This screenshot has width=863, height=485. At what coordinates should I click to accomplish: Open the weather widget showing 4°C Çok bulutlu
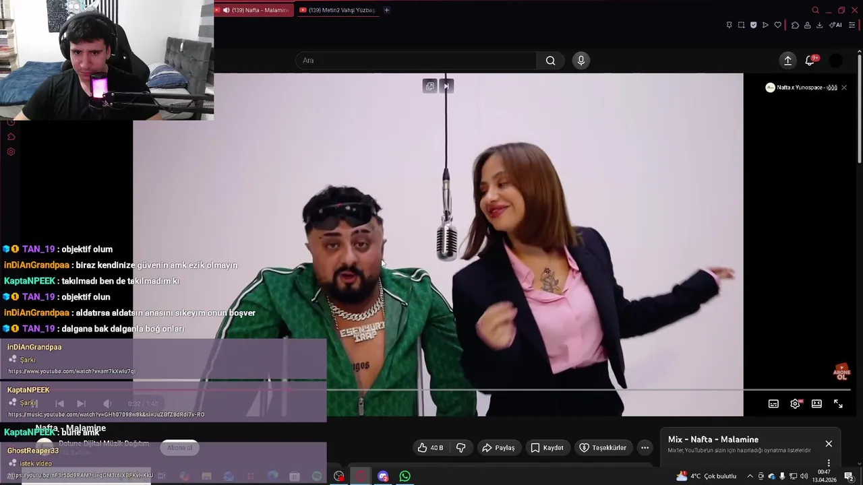tap(707, 476)
